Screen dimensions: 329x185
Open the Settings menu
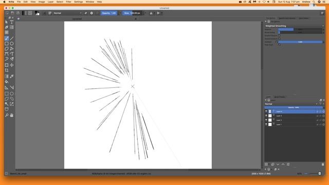[x=79, y=2]
